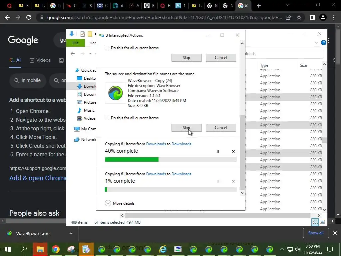
Task: Click the Cancel button above the same-names message
Action: [221, 58]
